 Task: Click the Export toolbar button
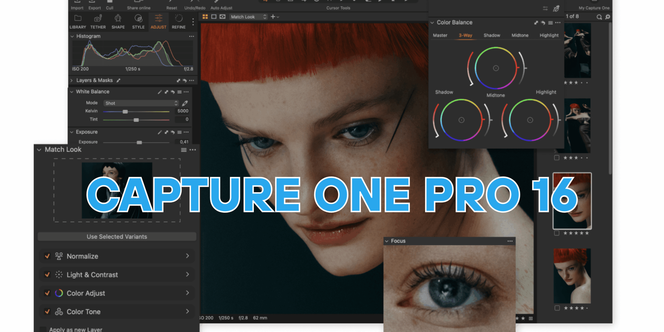(94, 5)
